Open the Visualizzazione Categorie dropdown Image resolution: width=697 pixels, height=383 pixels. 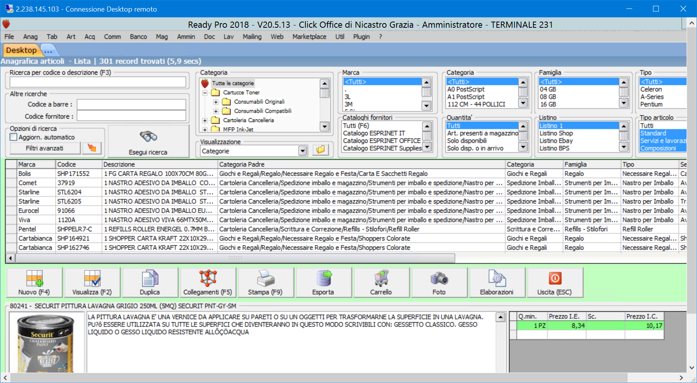coord(303,151)
